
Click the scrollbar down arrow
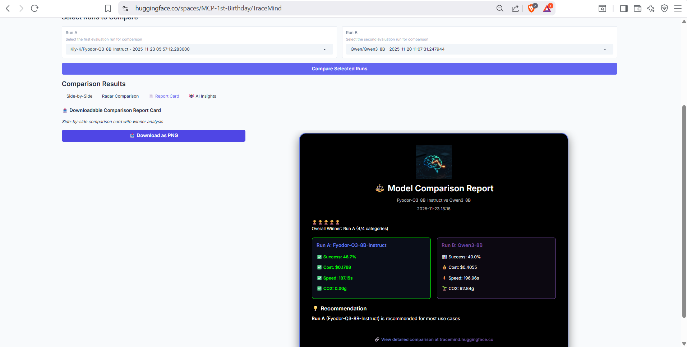684,344
